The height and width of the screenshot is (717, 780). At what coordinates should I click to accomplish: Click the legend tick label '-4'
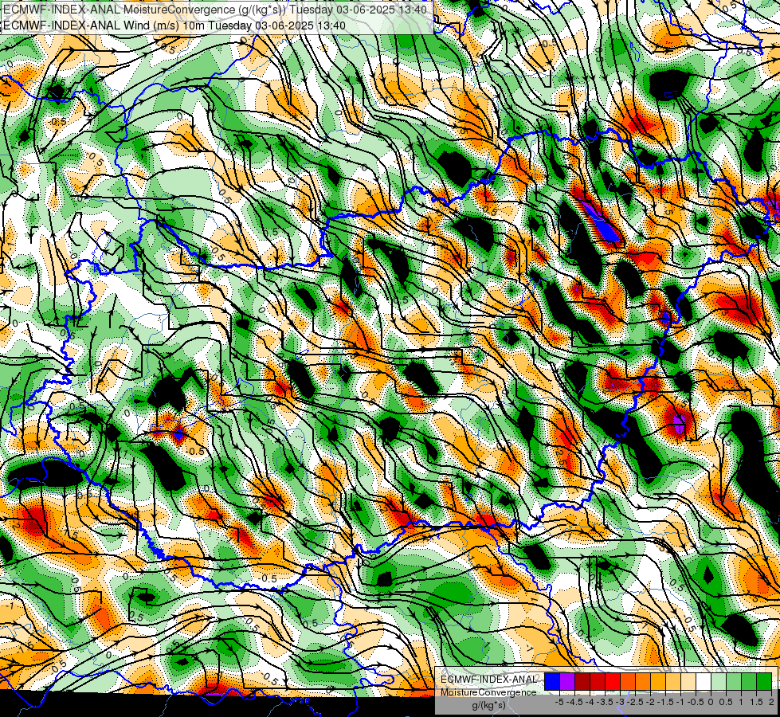pyautogui.click(x=590, y=702)
